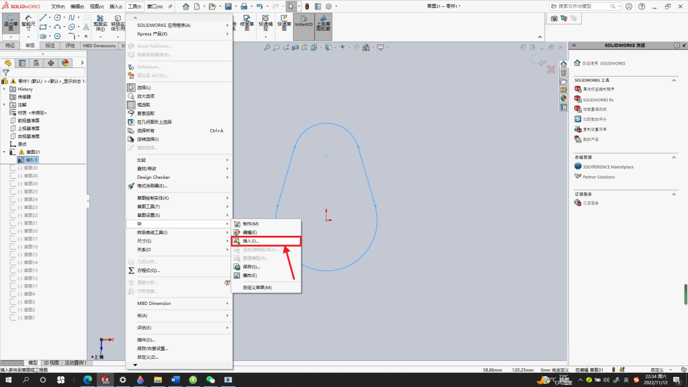Image resolution: width=688 pixels, height=387 pixels.
Task: Open the appearances color ball tab in the feature manager
Action: pos(65,62)
